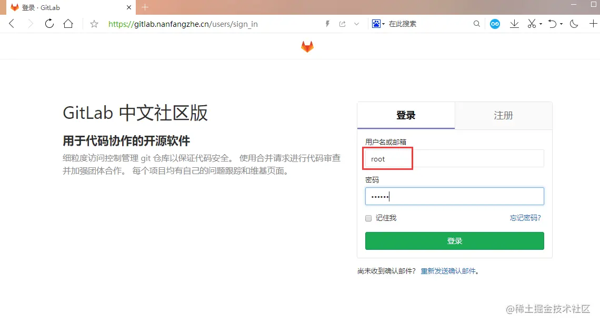Click the share icon in the address bar
Viewport: 600px width, 324px height.
pos(343,24)
